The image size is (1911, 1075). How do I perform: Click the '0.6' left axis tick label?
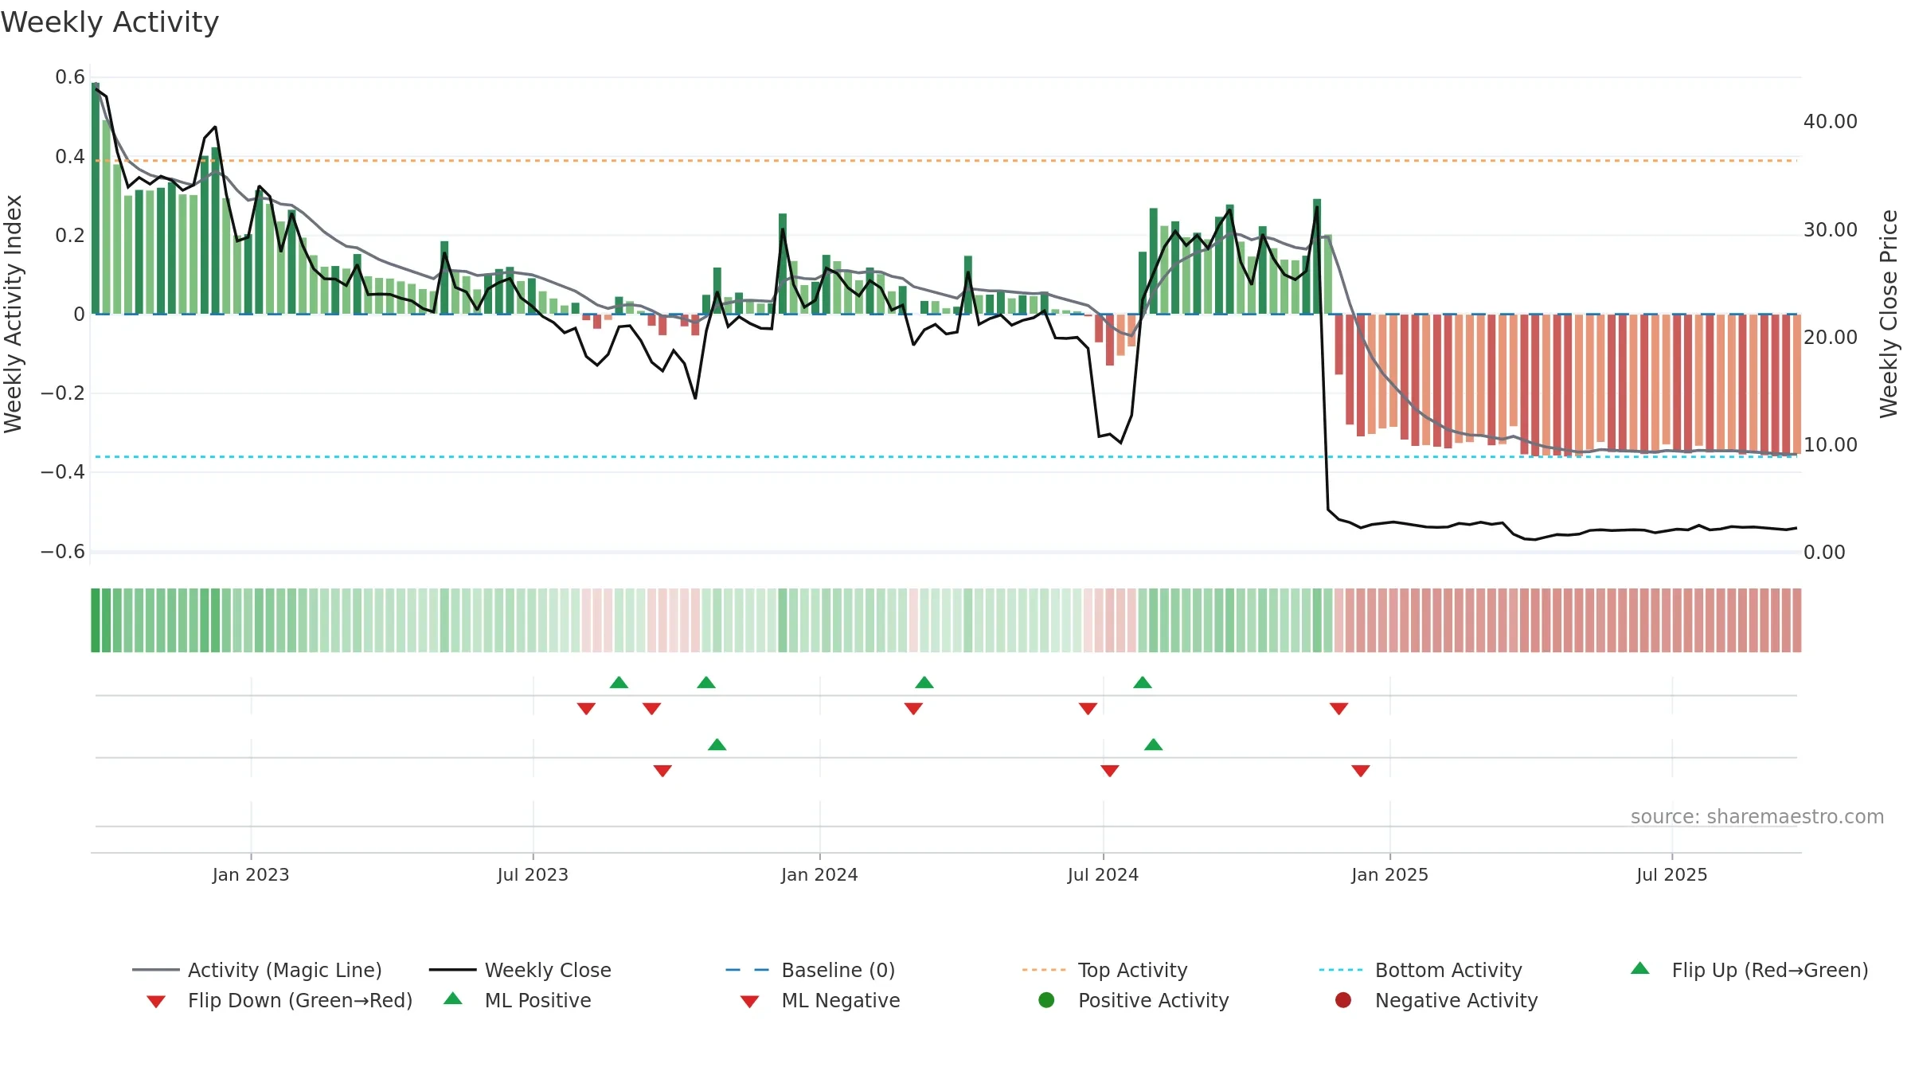click(70, 77)
